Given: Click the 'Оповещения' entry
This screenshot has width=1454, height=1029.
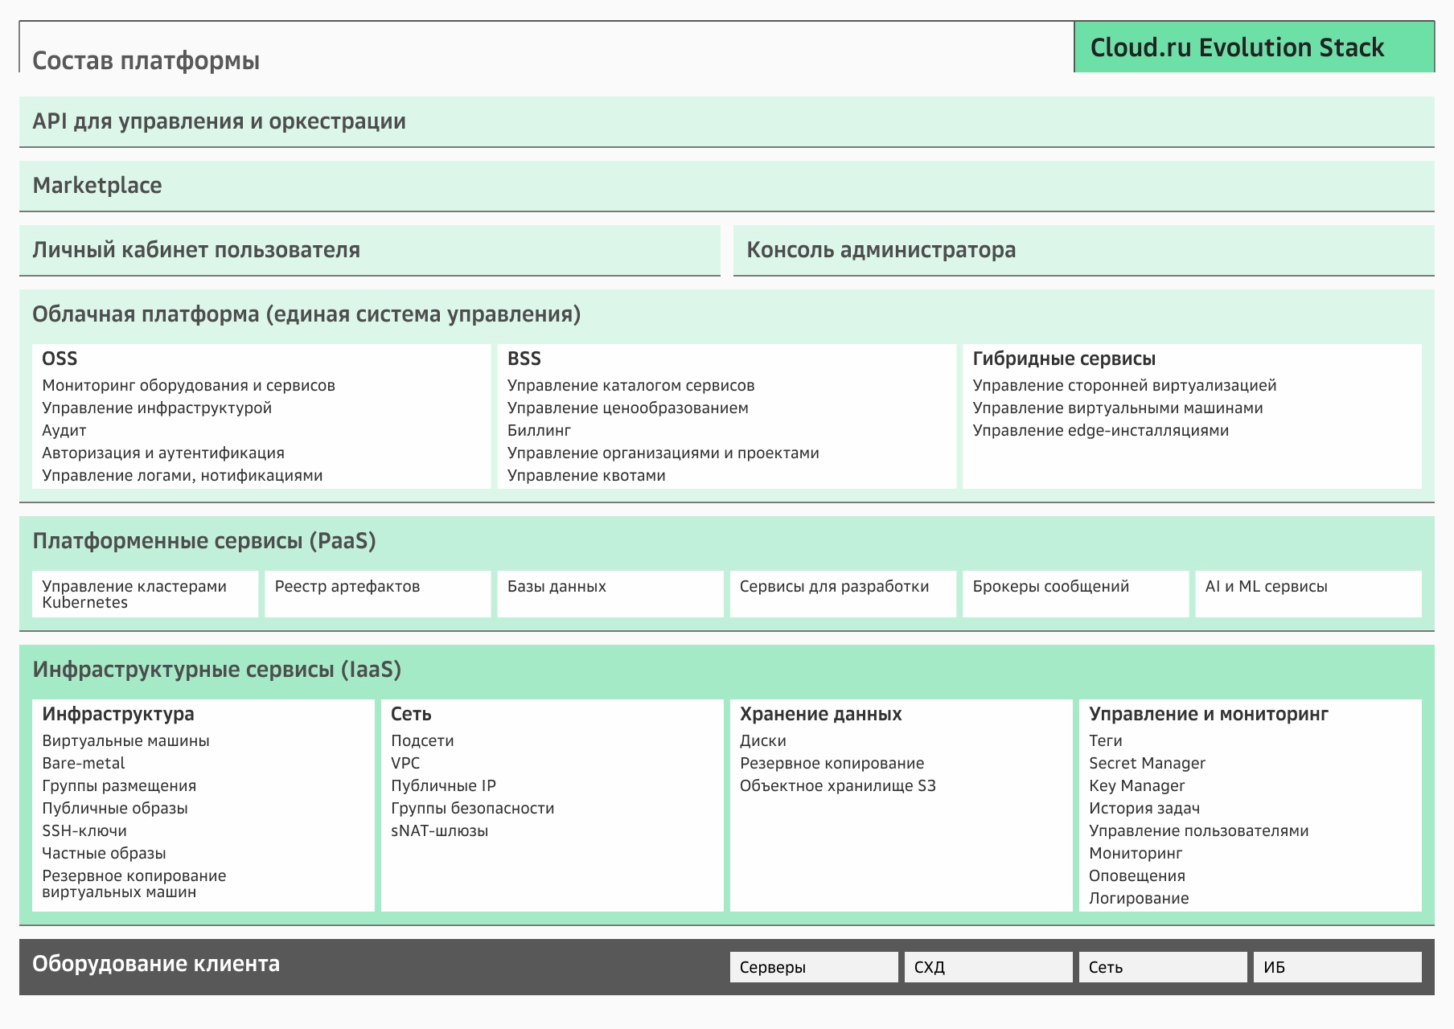Looking at the screenshot, I should click(x=1137, y=876).
